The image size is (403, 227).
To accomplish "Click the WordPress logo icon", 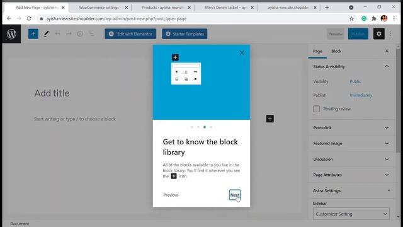I will (x=11, y=33).
